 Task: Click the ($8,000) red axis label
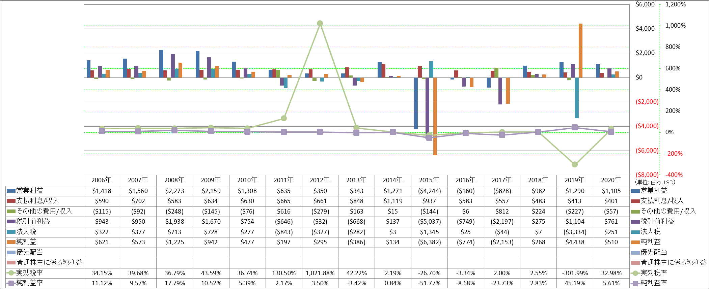647,175
